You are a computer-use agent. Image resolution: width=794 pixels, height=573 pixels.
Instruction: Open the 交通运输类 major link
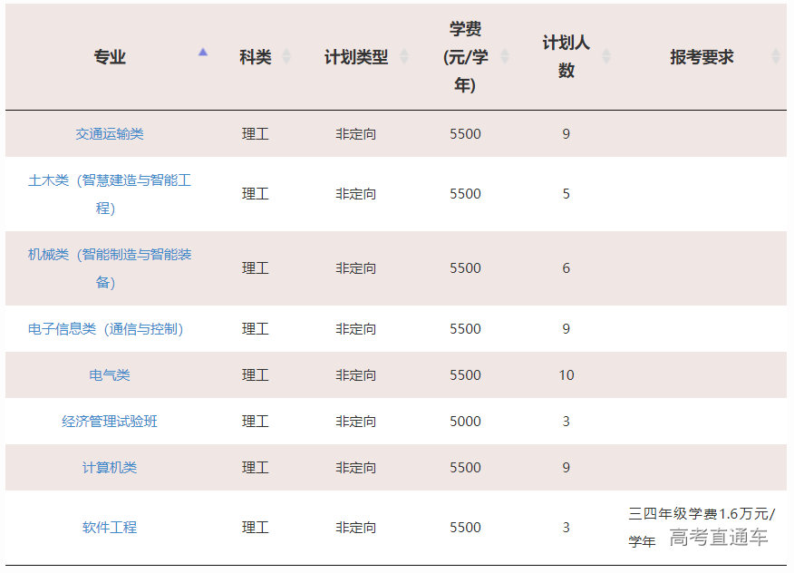110,134
